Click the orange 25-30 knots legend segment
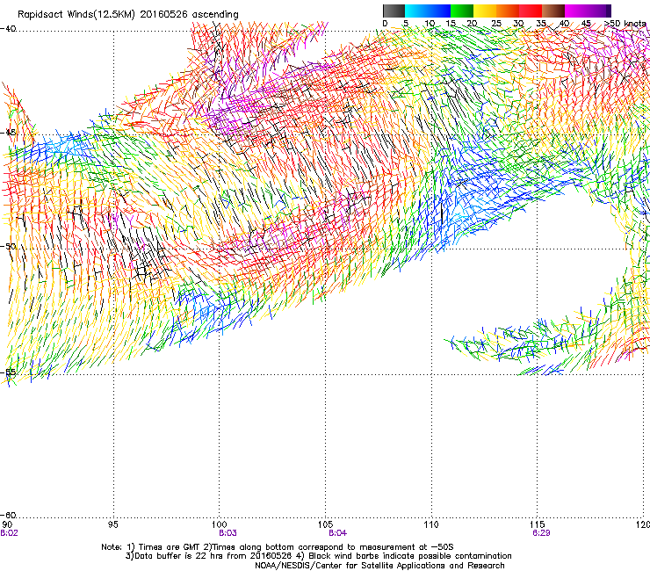Viewport: 650px width, 571px height. (508, 11)
